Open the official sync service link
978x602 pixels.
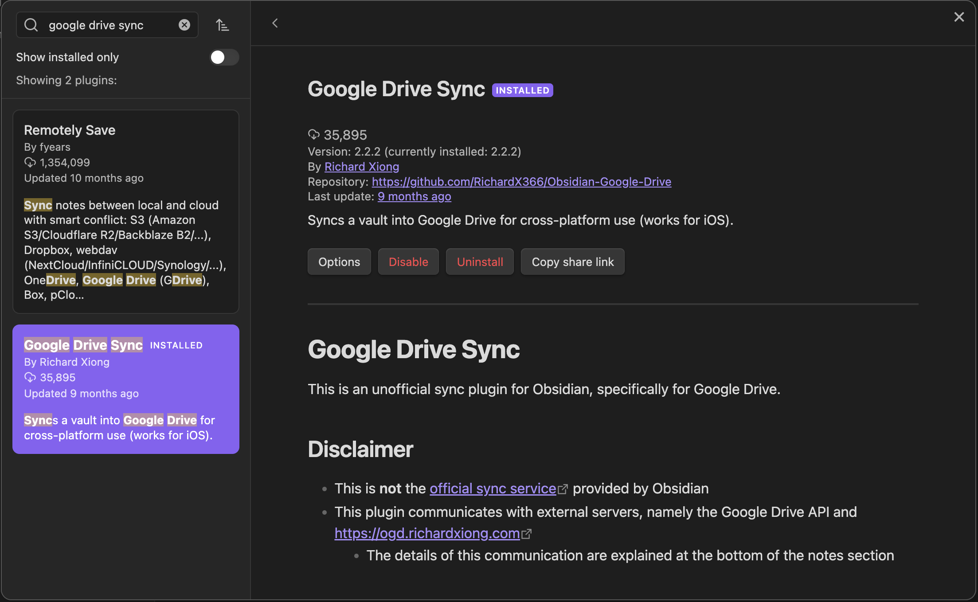493,489
